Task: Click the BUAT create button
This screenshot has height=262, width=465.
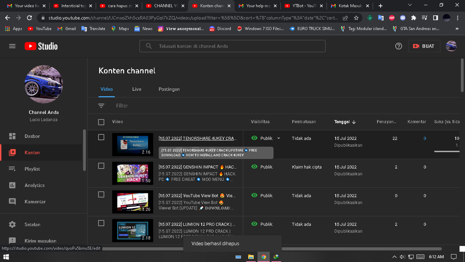Action: pos(424,46)
